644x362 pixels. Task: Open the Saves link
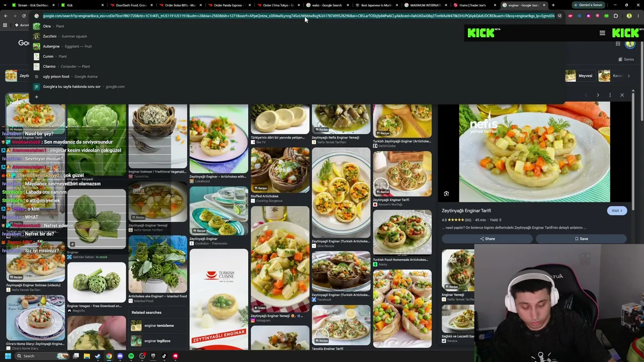(x=626, y=59)
